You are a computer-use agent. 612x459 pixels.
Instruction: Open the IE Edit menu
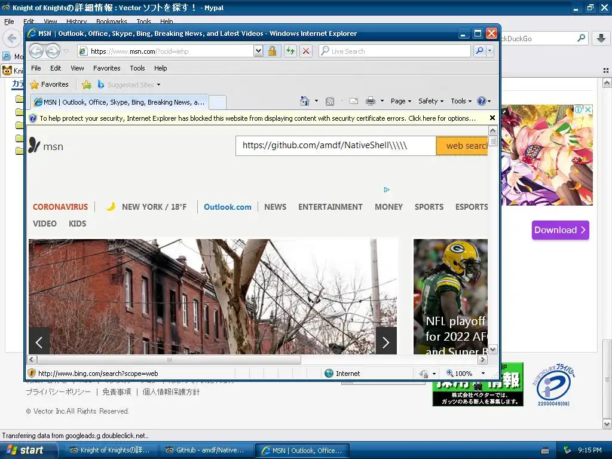pyautogui.click(x=56, y=68)
